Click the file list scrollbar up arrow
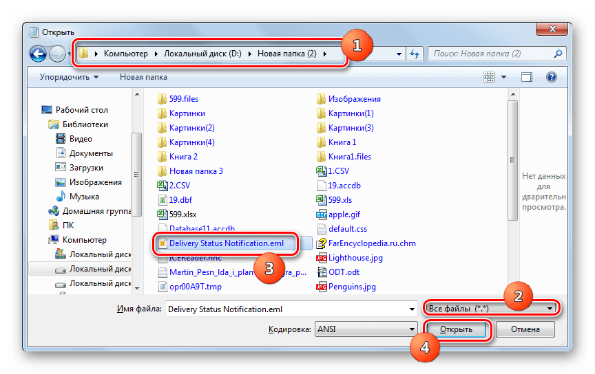Screen dimensions: 595x374 click(513, 94)
